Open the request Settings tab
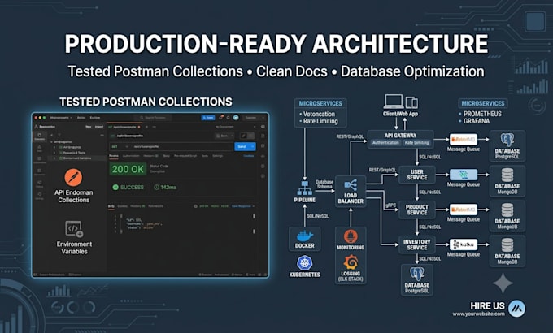This screenshot has height=333, width=553. (x=218, y=156)
